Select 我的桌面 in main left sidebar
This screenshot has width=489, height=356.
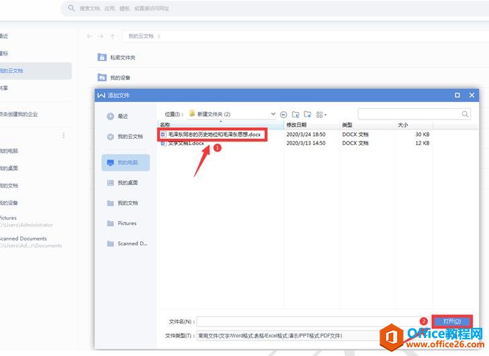coord(9,168)
